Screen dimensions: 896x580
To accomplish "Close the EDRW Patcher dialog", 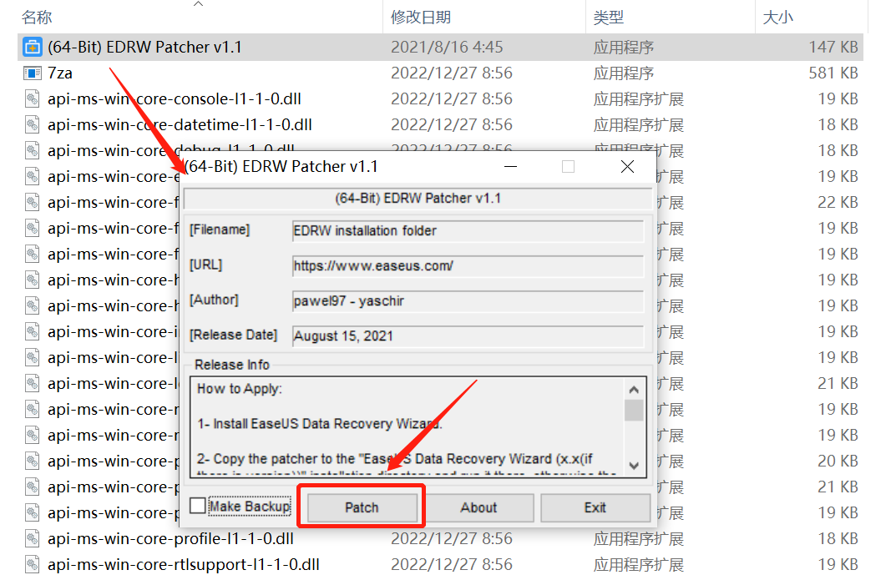I will coord(627,167).
